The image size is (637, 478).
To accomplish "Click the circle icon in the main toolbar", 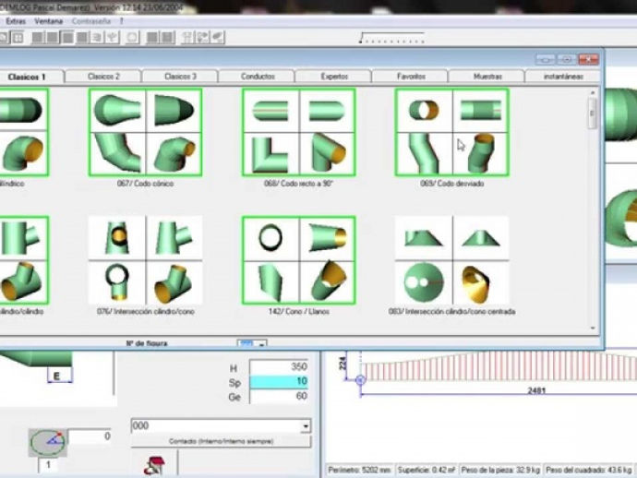I will tap(132, 38).
